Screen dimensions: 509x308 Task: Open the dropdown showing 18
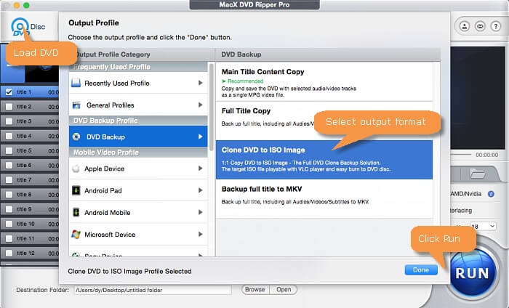483,226
